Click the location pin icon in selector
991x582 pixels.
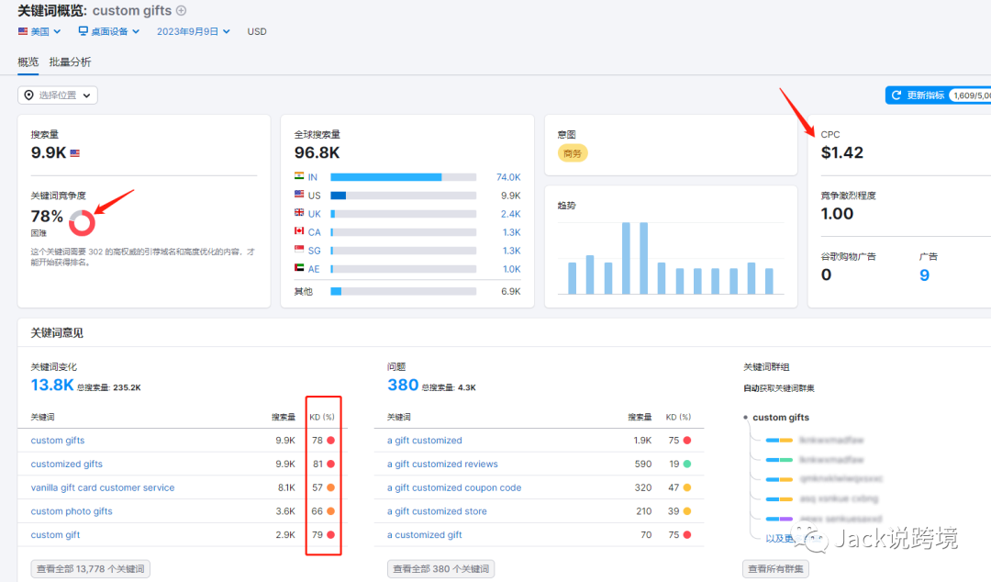point(29,95)
